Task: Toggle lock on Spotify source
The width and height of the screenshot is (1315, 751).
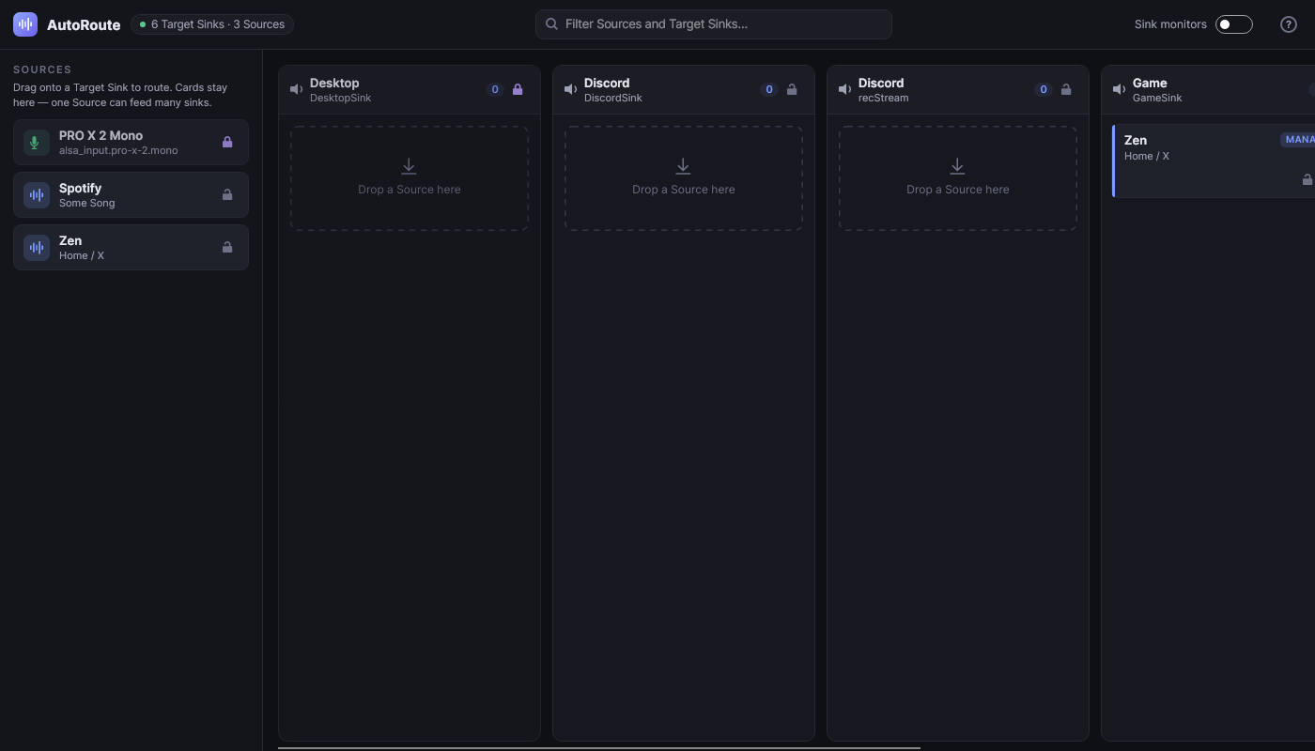Action: click(x=227, y=195)
